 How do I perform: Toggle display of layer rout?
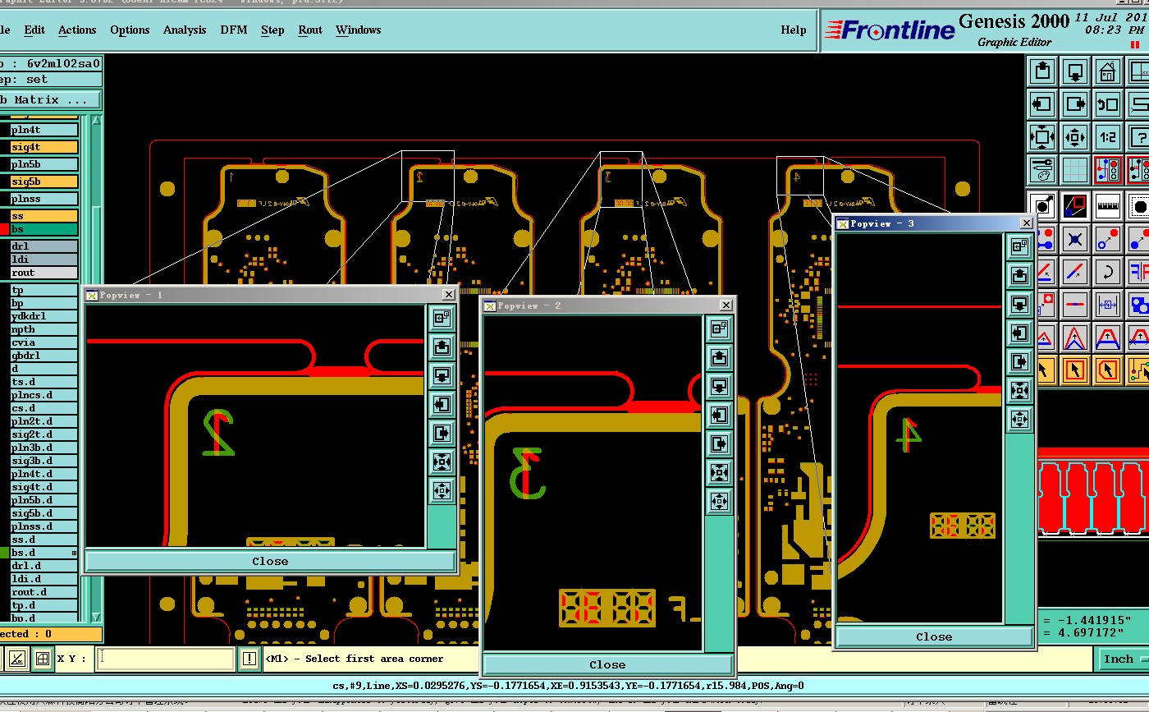pos(43,273)
